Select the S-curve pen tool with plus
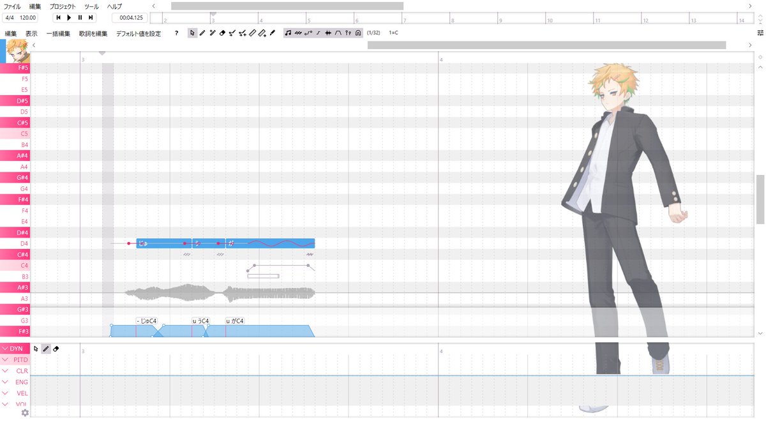Screen dimensions: 766x431 point(243,33)
